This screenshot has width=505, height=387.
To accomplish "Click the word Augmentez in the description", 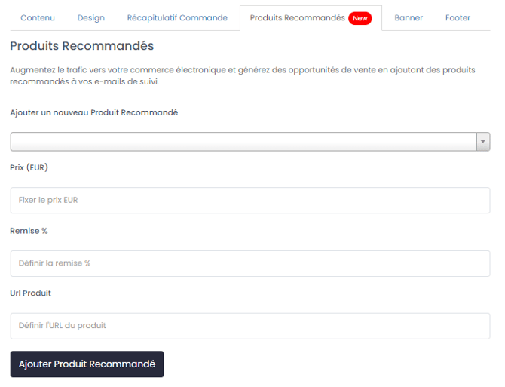I will (32, 69).
